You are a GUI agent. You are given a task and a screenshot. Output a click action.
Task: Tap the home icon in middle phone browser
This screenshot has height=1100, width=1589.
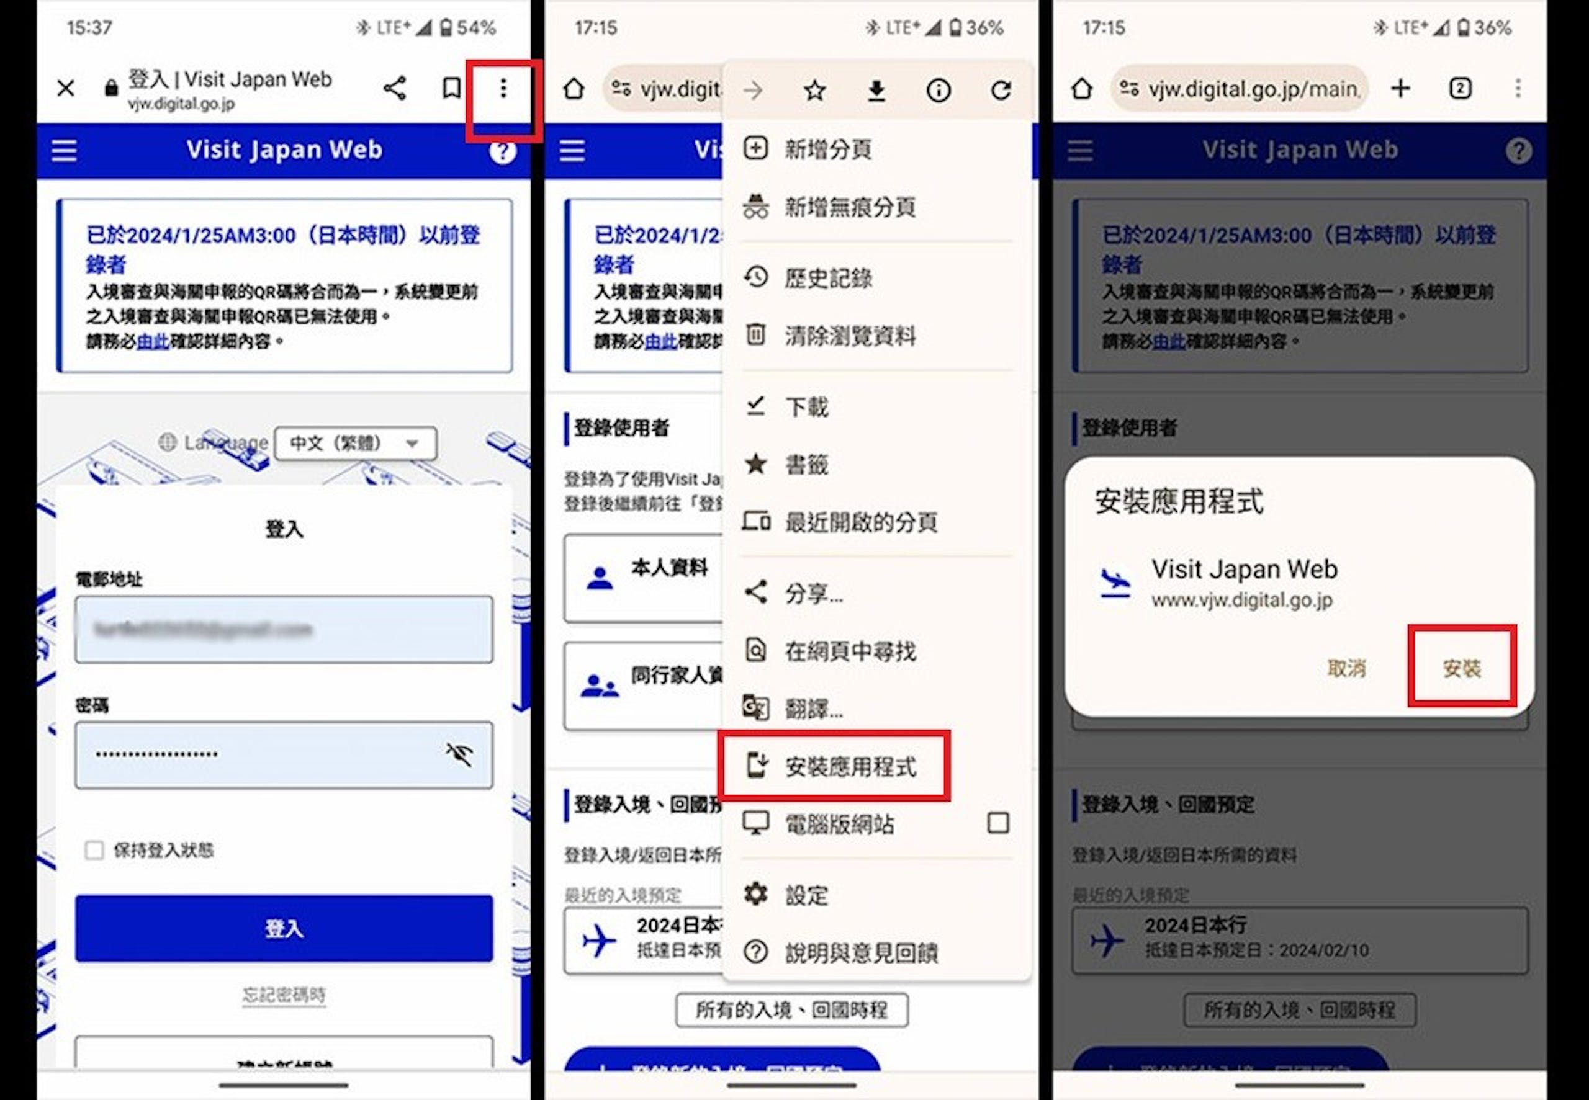574,89
